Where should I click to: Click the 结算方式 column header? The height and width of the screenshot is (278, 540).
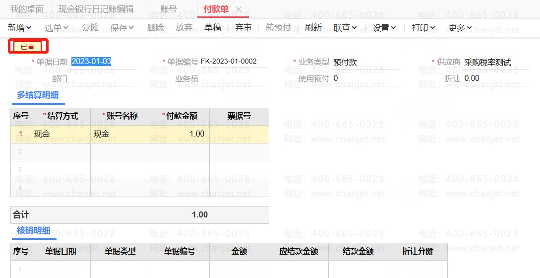(x=60, y=116)
